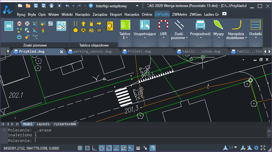Viewport: 272px width, 152px height.
Task: Switch to the Layout1 sheet tab
Action: 43,124
